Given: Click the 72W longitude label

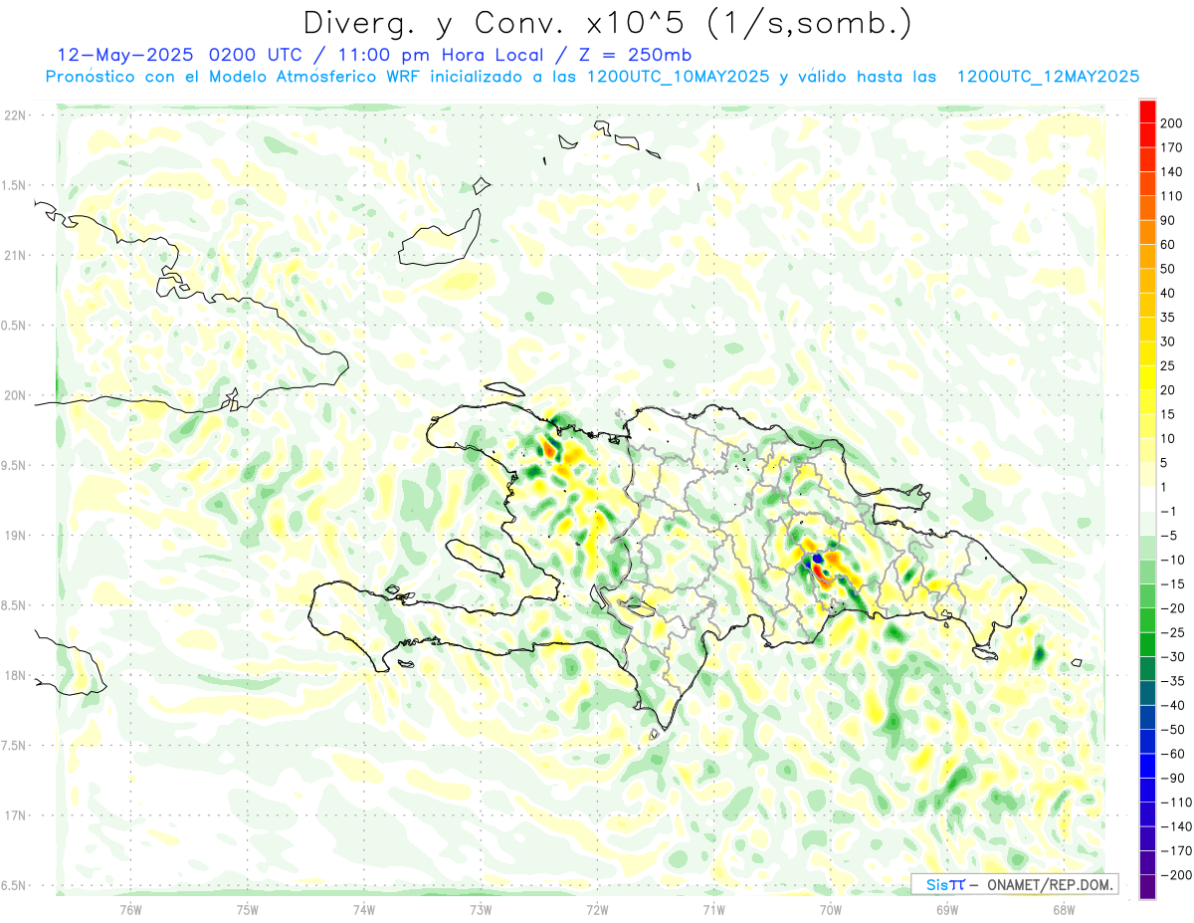Looking at the screenshot, I should coord(597,909).
